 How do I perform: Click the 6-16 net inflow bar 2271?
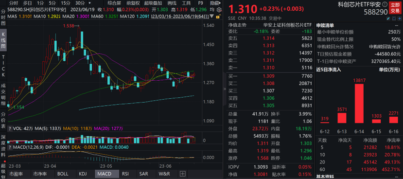coord(393,120)
